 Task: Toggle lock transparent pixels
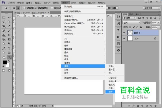coord(130,27)
